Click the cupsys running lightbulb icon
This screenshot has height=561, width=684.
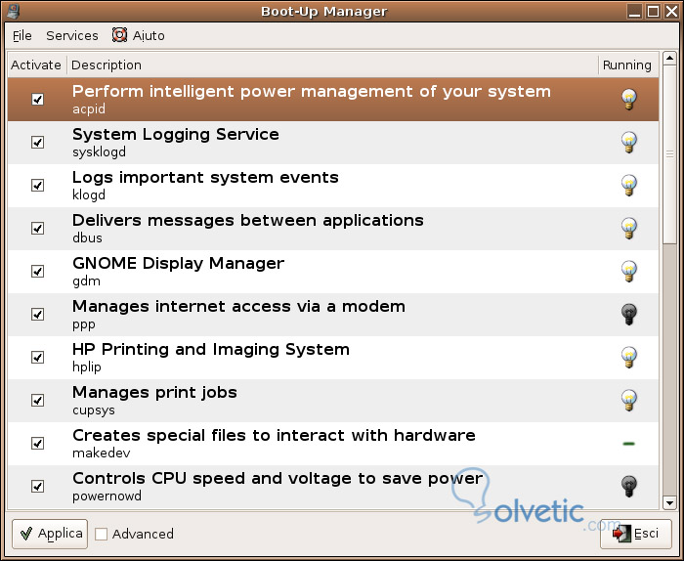coord(628,401)
